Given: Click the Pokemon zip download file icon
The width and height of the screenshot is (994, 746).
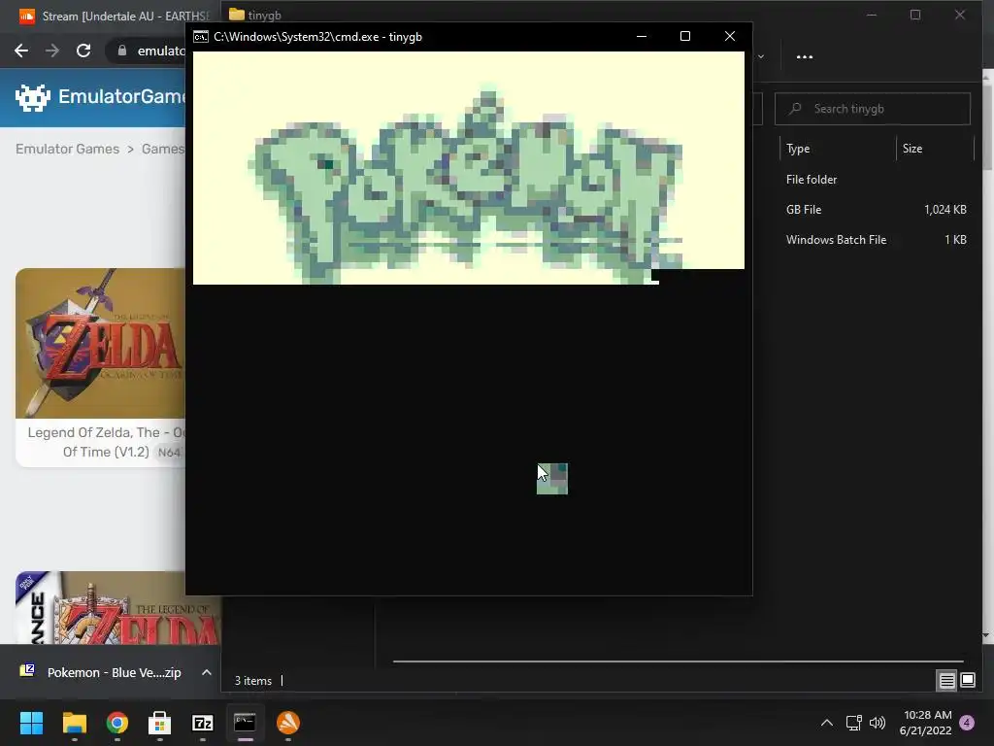Looking at the screenshot, I should pyautogui.click(x=26, y=670).
